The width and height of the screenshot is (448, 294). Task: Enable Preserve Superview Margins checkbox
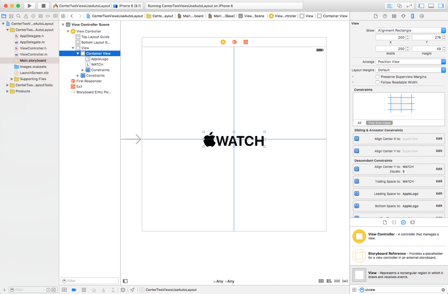(x=377, y=77)
